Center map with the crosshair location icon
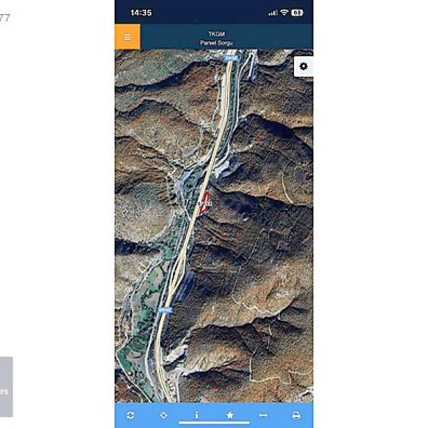 point(163,415)
